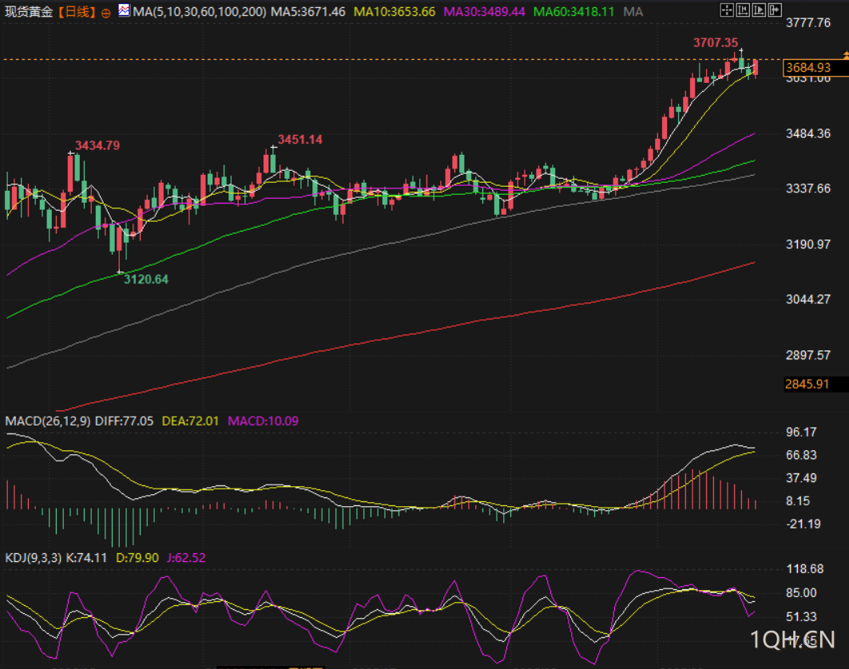Image resolution: width=849 pixels, height=669 pixels.
Task: Click the playback icon in top-right toolbar
Action: pyautogui.click(x=758, y=10)
